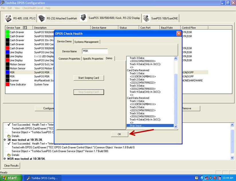Click the Device Name text field containing MSR
236x181 pixels.
[95, 51]
